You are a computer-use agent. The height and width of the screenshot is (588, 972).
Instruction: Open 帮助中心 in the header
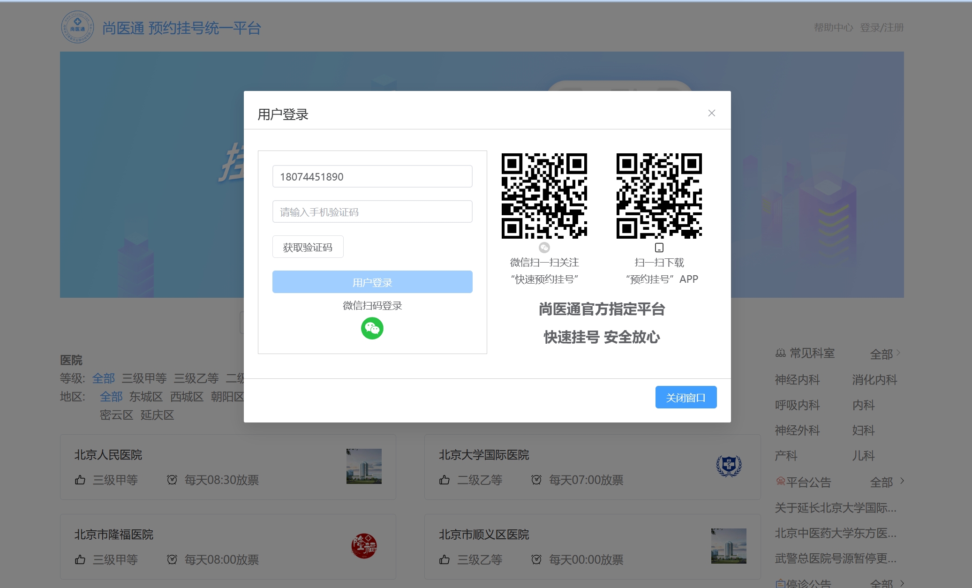point(833,28)
